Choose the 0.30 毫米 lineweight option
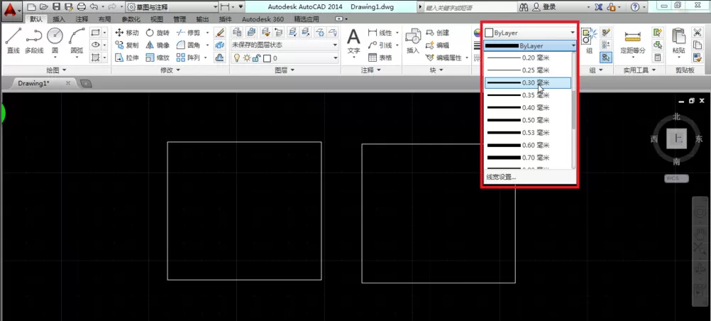 528,82
